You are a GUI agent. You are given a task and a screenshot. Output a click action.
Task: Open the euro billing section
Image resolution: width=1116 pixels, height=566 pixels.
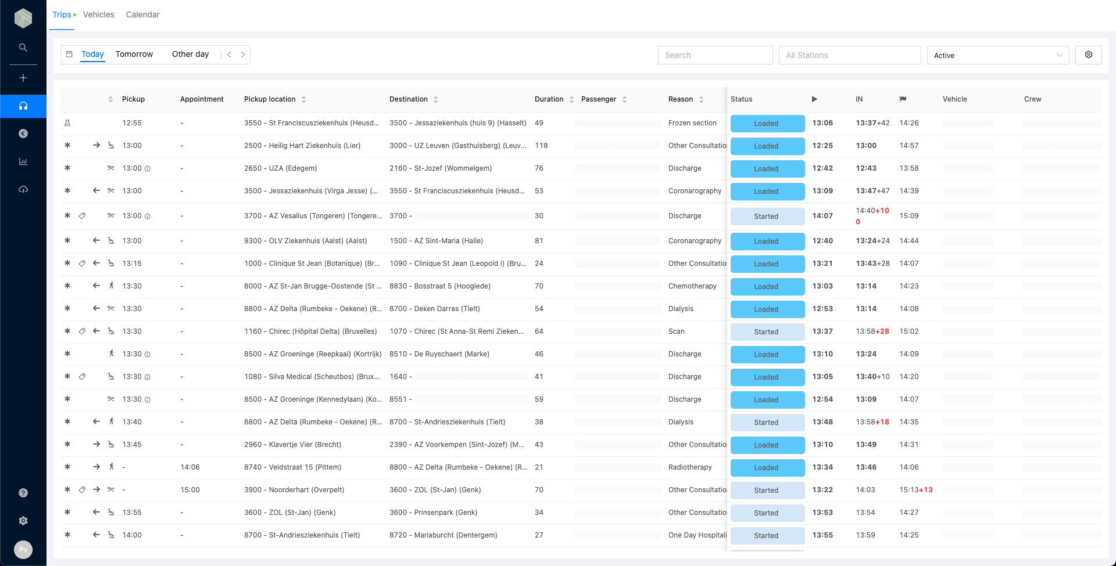pyautogui.click(x=23, y=134)
